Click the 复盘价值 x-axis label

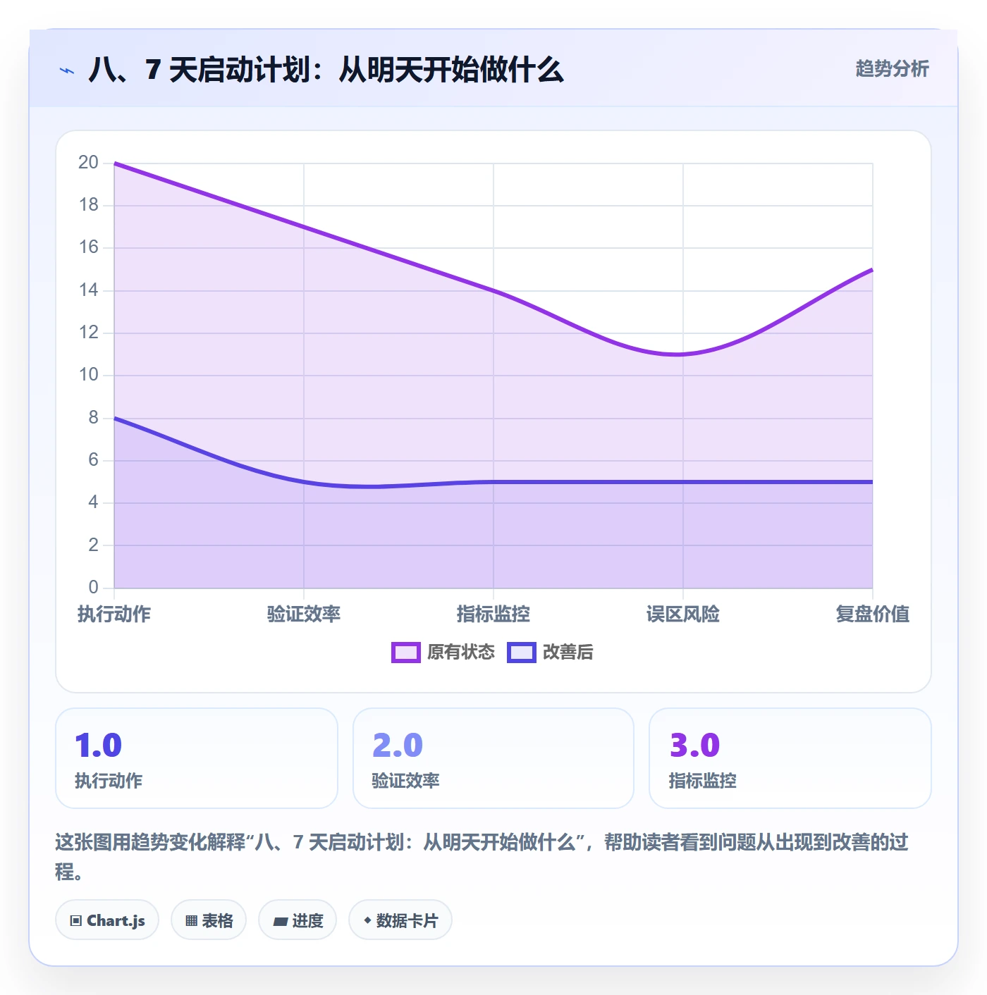(x=873, y=614)
